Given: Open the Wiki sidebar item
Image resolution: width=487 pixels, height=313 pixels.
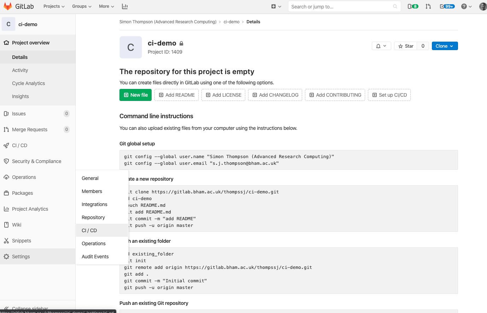Looking at the screenshot, I should pos(17,225).
